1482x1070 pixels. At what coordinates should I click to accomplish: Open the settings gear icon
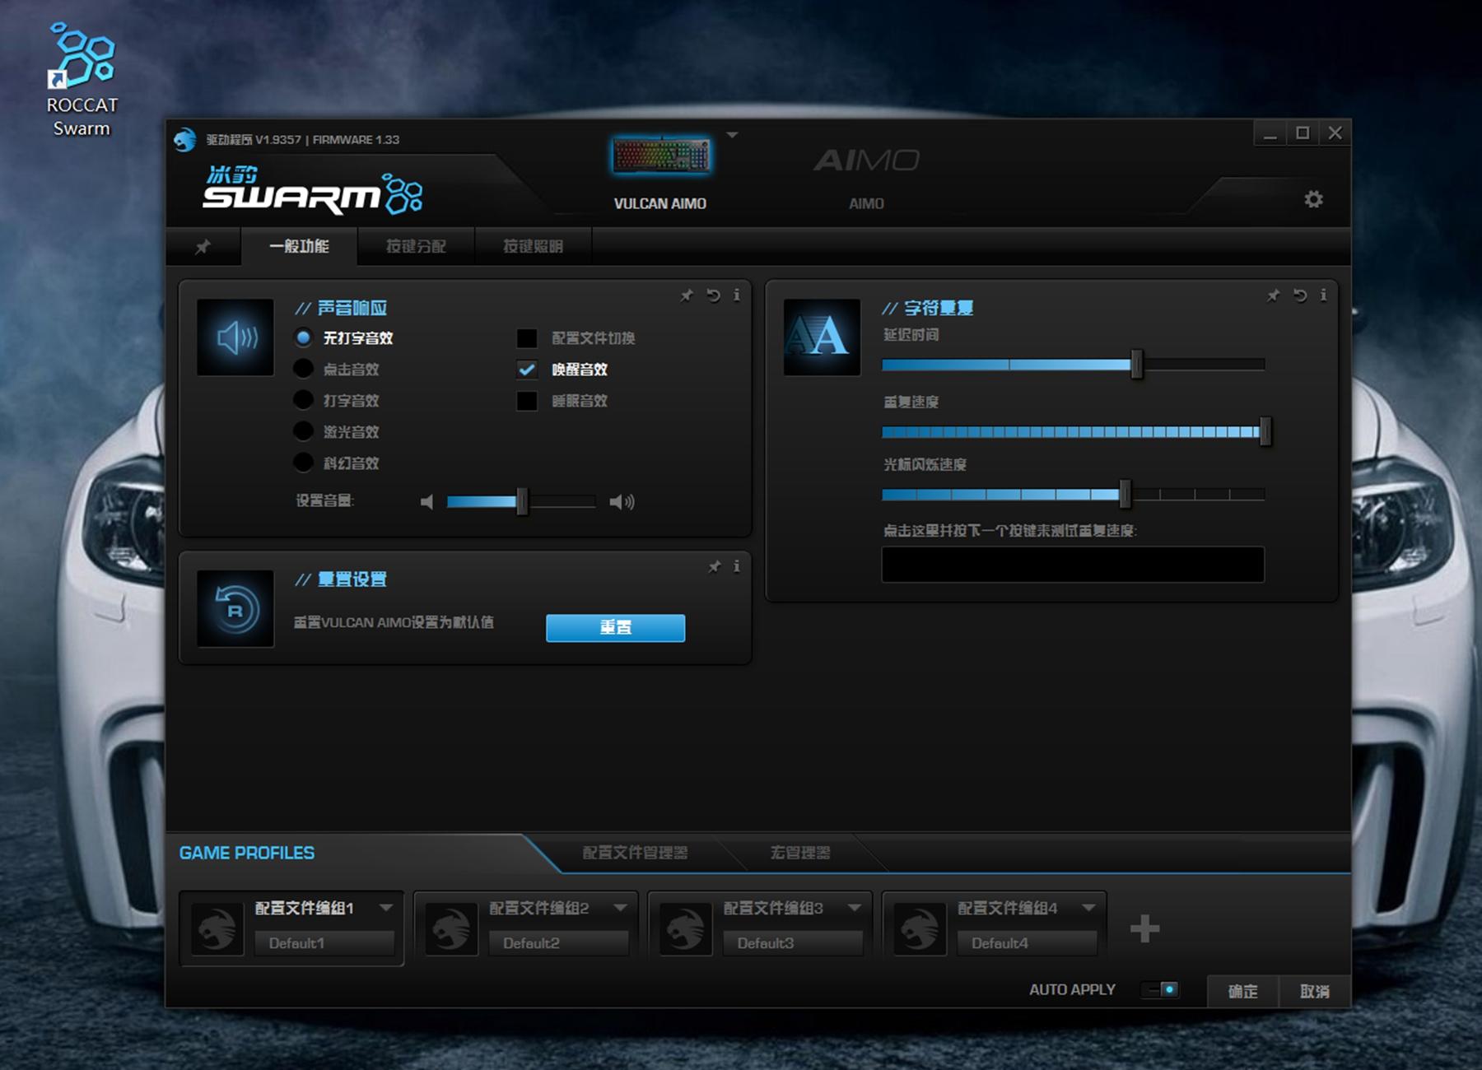[1313, 199]
